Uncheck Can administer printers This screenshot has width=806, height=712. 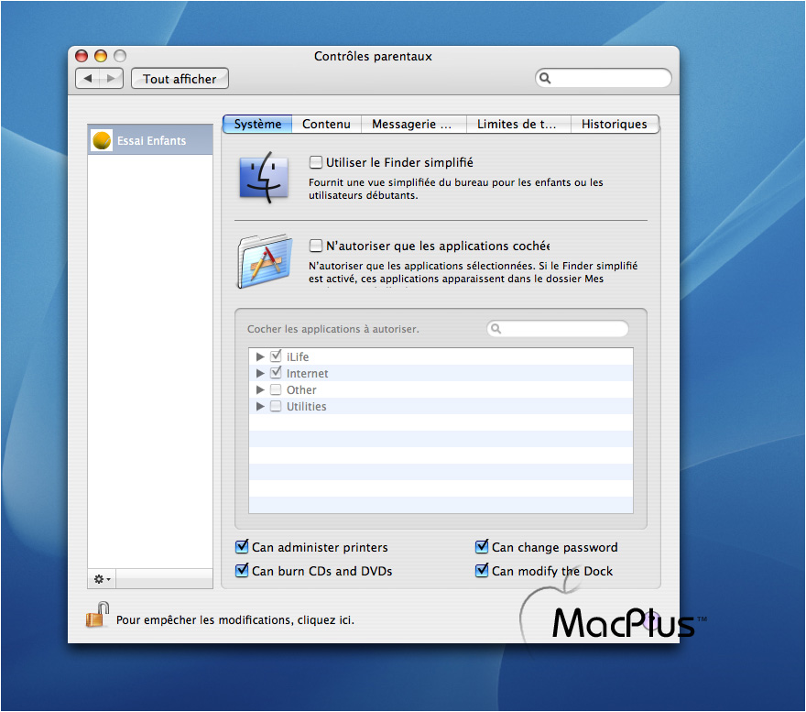(242, 547)
